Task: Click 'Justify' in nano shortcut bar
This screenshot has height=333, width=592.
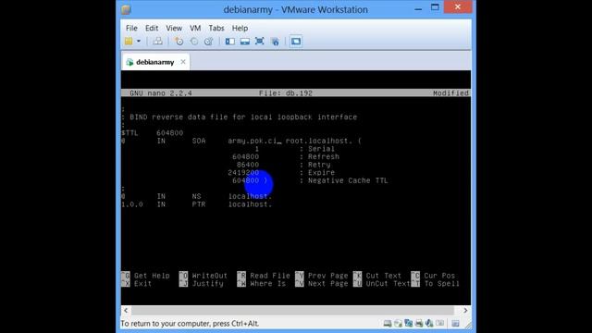Action: pyautogui.click(x=207, y=284)
